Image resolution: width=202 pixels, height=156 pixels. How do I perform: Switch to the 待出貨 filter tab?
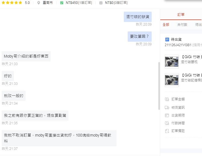click(198, 24)
